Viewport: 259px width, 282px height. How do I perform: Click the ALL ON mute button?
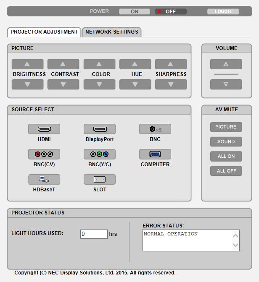tap(226, 156)
